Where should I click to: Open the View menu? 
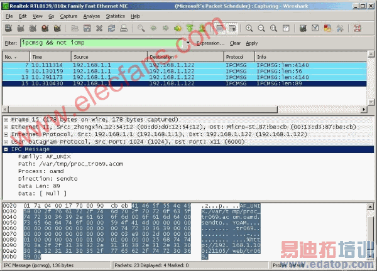coord(38,16)
